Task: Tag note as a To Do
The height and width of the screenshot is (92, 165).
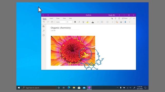Action: pyautogui.click(x=117, y=22)
